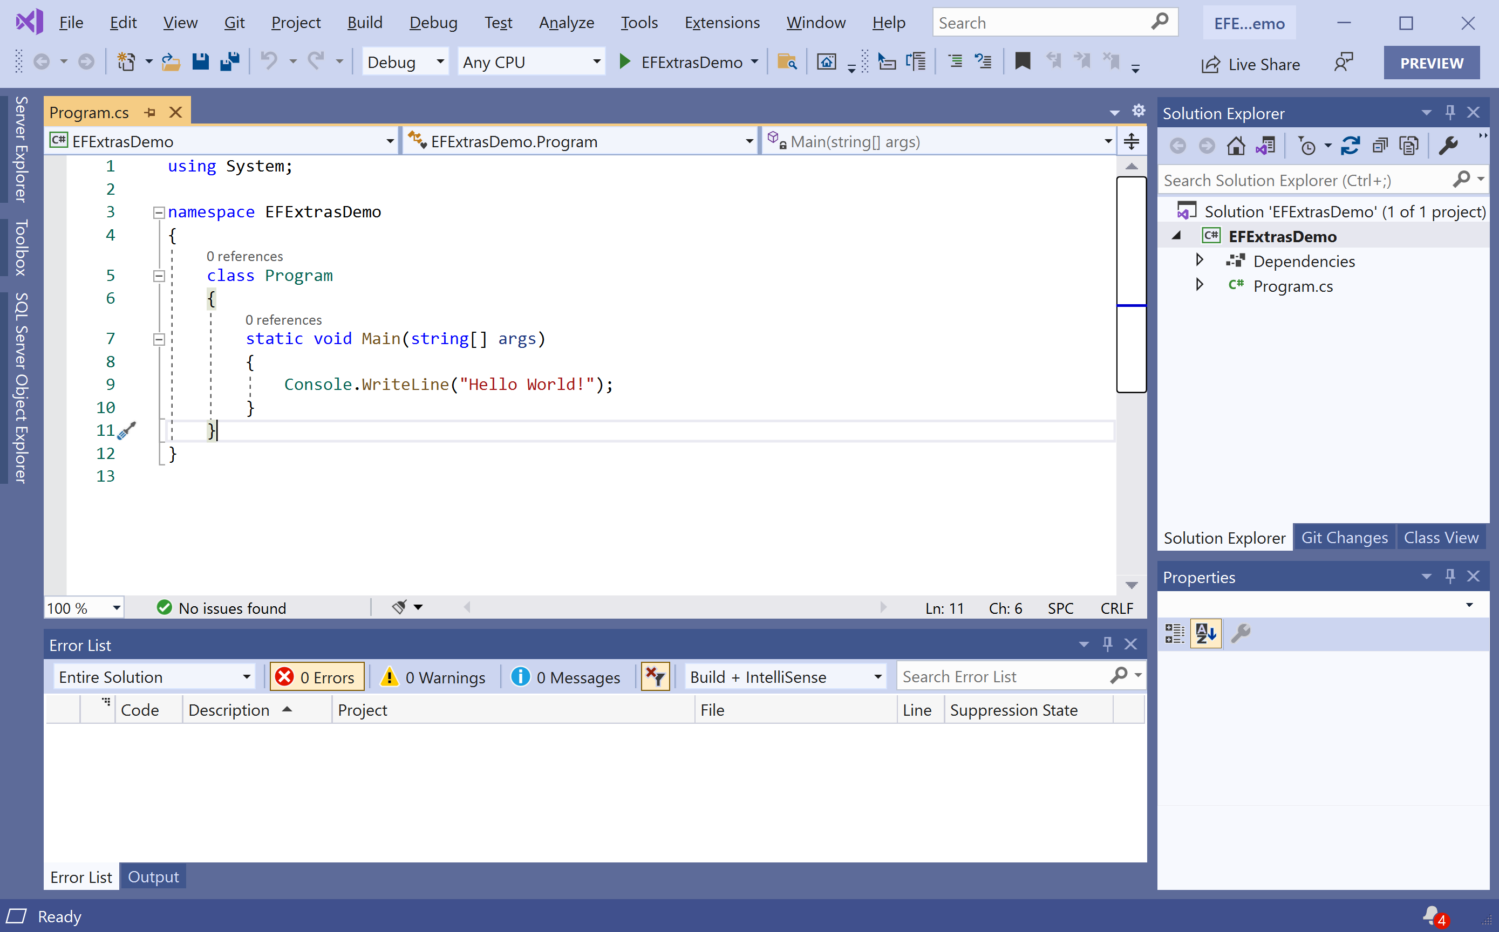Open the Entire Solution scope dropdown
Image resolution: width=1499 pixels, height=932 pixels.
[x=154, y=677]
